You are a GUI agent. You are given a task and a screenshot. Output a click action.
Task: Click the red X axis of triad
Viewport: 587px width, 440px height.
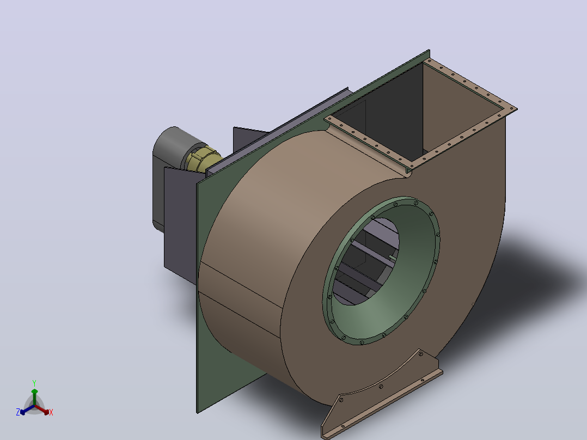click(44, 411)
